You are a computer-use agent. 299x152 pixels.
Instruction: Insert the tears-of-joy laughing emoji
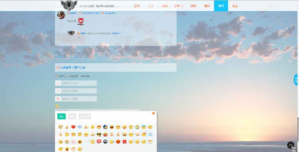tap(124, 134)
